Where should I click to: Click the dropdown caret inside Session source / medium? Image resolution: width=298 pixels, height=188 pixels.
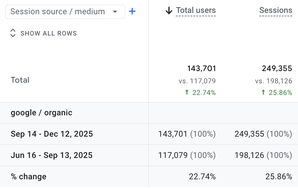point(115,12)
